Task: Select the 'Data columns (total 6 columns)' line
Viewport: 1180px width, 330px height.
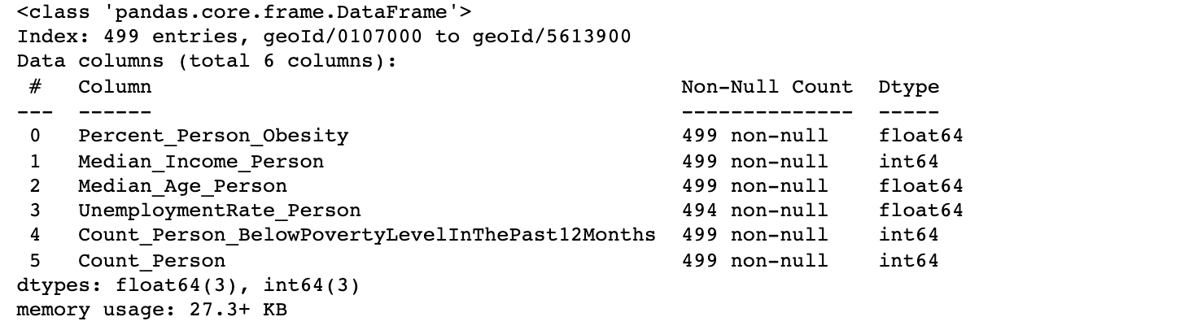Action: [207, 62]
